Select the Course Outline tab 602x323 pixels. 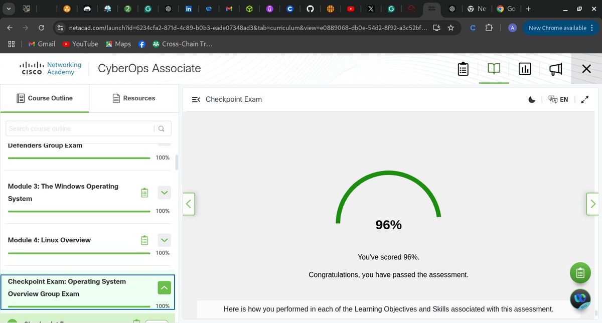(x=45, y=98)
